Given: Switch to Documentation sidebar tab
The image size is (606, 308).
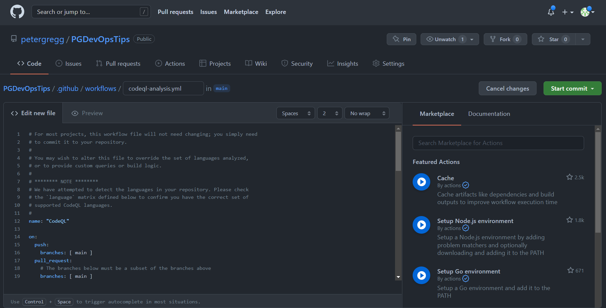Looking at the screenshot, I should click(x=489, y=114).
